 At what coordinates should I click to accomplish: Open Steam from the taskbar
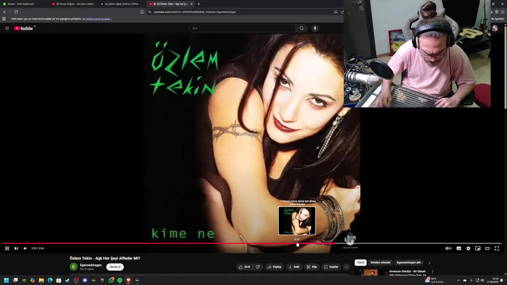[67, 280]
